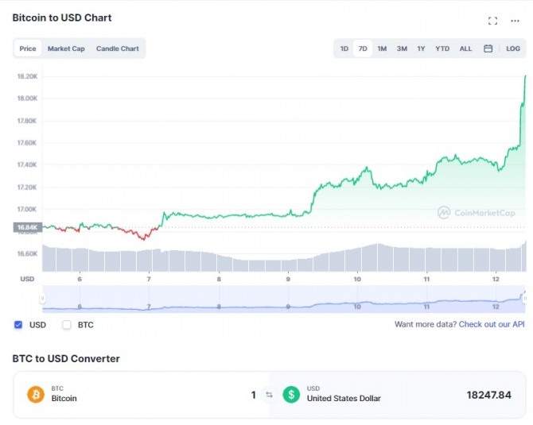Toggle LOG scale on the chart
This screenshot has height=425, width=533.
tap(513, 48)
